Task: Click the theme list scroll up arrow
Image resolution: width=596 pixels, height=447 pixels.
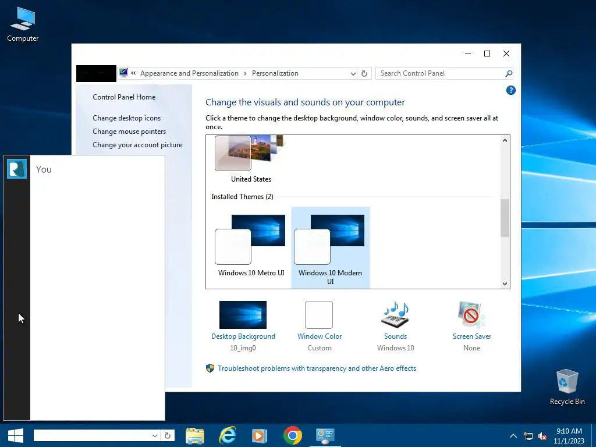Action: click(505, 140)
